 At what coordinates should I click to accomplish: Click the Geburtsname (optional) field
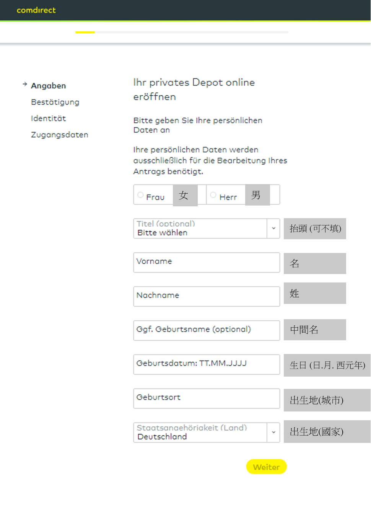pyautogui.click(x=207, y=330)
